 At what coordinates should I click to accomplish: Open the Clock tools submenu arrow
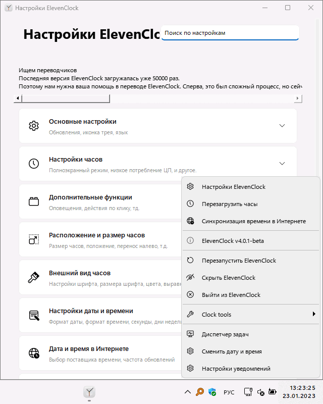(x=314, y=314)
